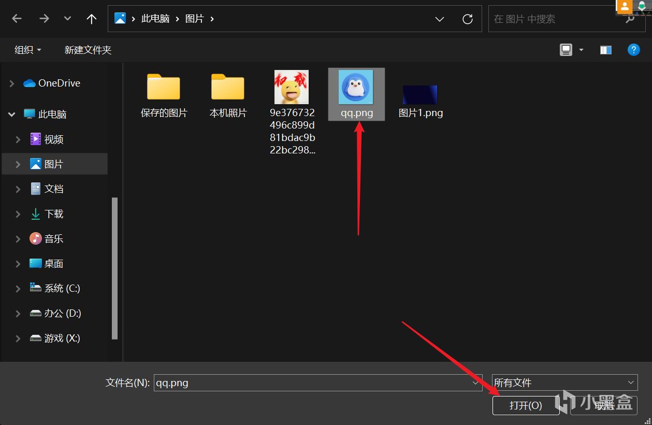The width and height of the screenshot is (652, 425).
Task: Change the view layout icon
Action: pyautogui.click(x=566, y=50)
